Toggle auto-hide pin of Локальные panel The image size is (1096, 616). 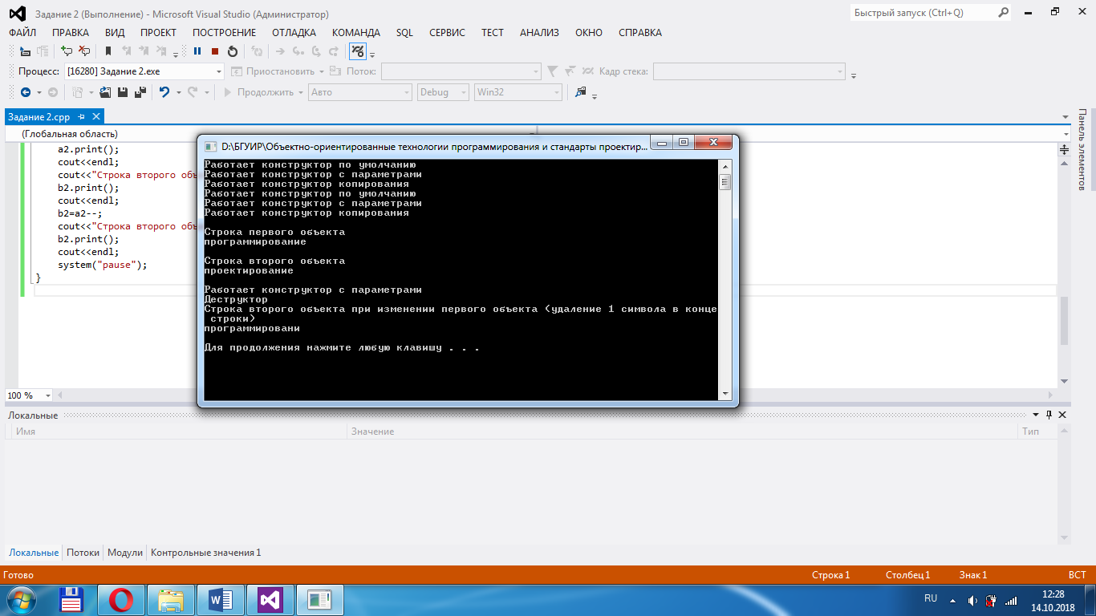[x=1048, y=415]
